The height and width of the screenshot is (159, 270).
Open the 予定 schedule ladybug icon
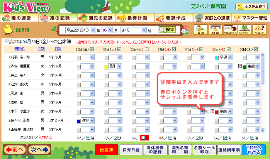point(228,29)
